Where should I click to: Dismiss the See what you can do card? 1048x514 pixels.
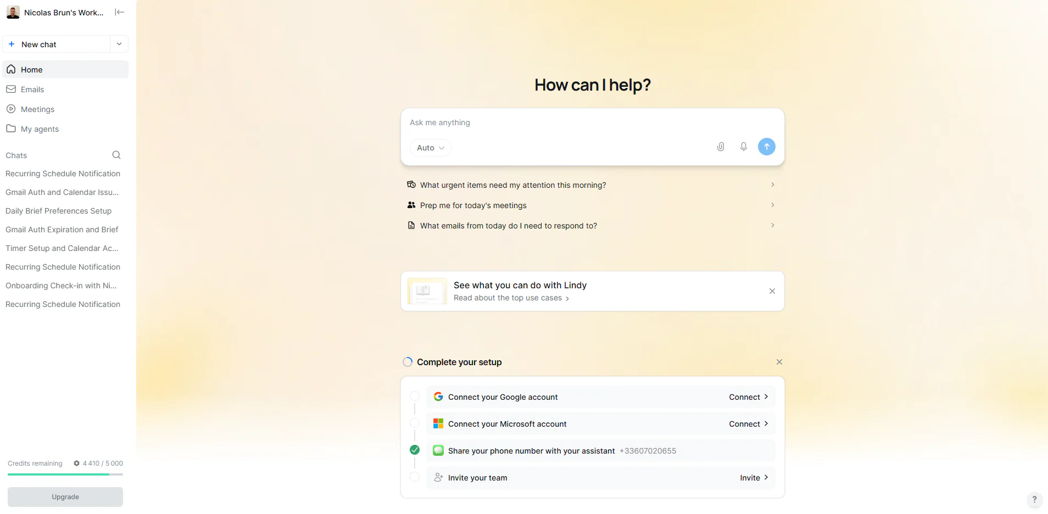[x=772, y=291]
